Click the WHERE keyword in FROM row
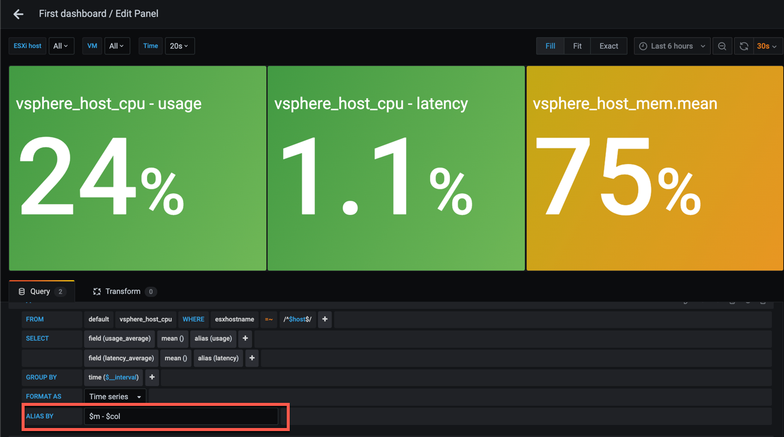This screenshot has width=784, height=437. coord(193,320)
